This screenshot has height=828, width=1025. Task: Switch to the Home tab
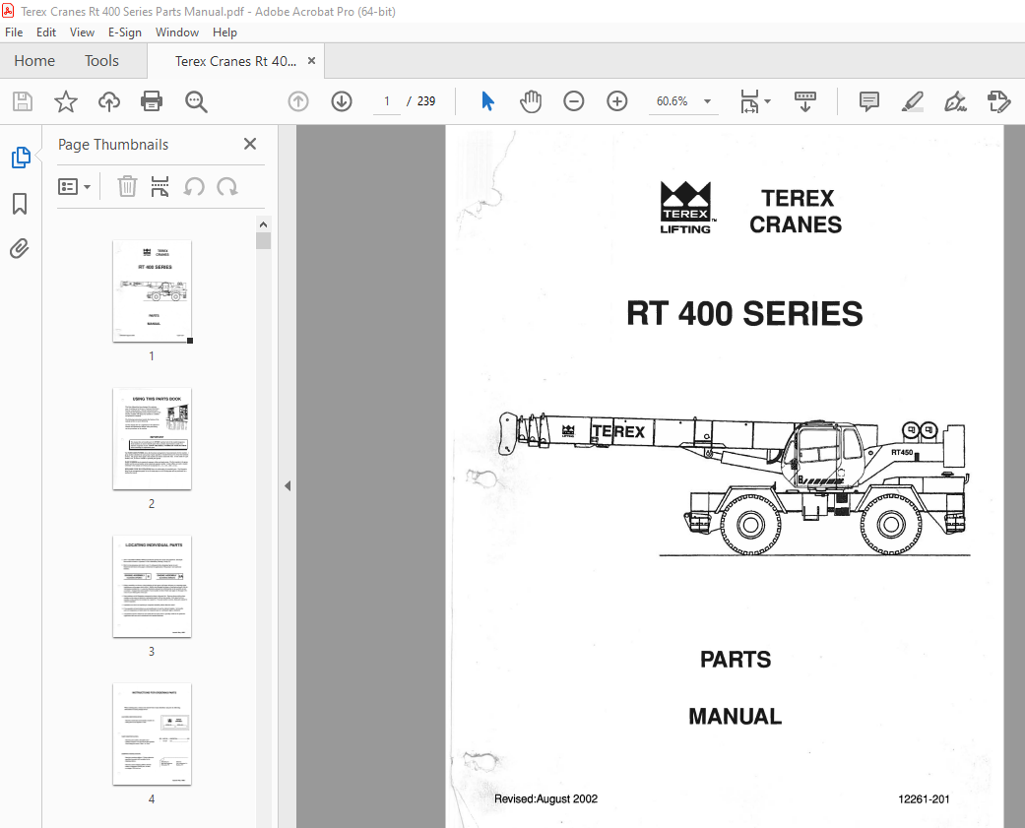(34, 61)
